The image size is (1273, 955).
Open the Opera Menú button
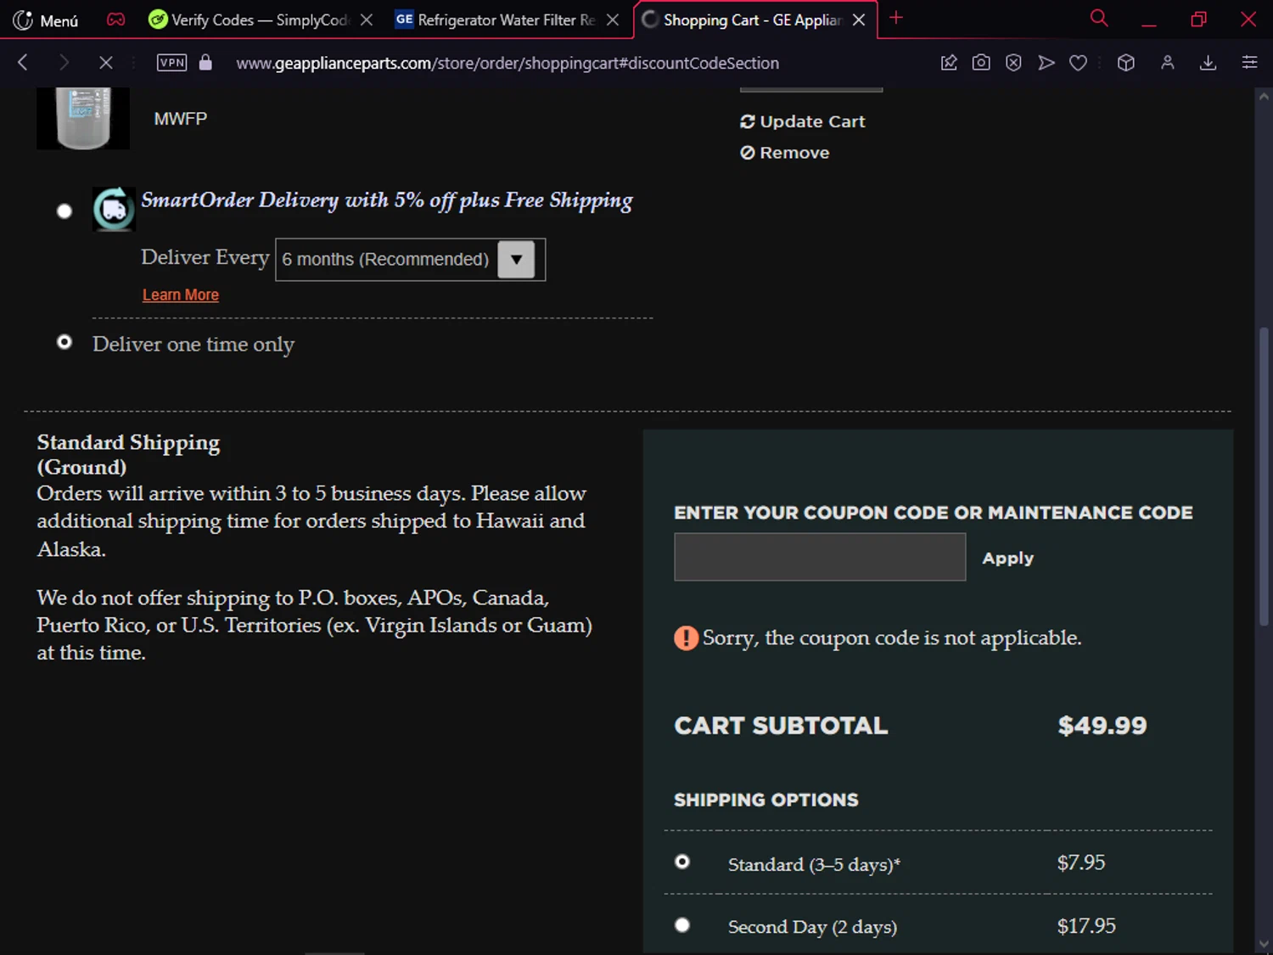coord(46,20)
